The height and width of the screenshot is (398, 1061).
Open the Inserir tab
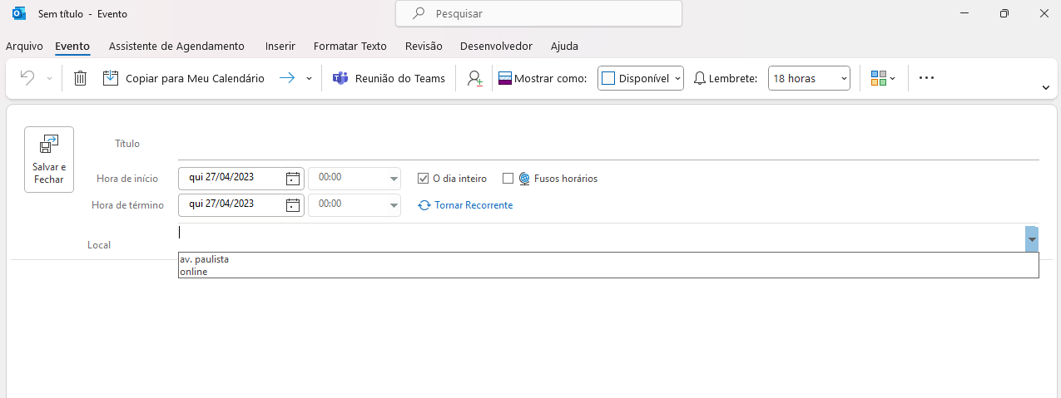point(280,47)
